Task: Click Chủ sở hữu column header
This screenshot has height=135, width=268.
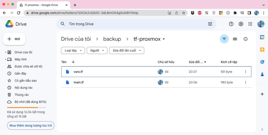Action: click(166, 62)
